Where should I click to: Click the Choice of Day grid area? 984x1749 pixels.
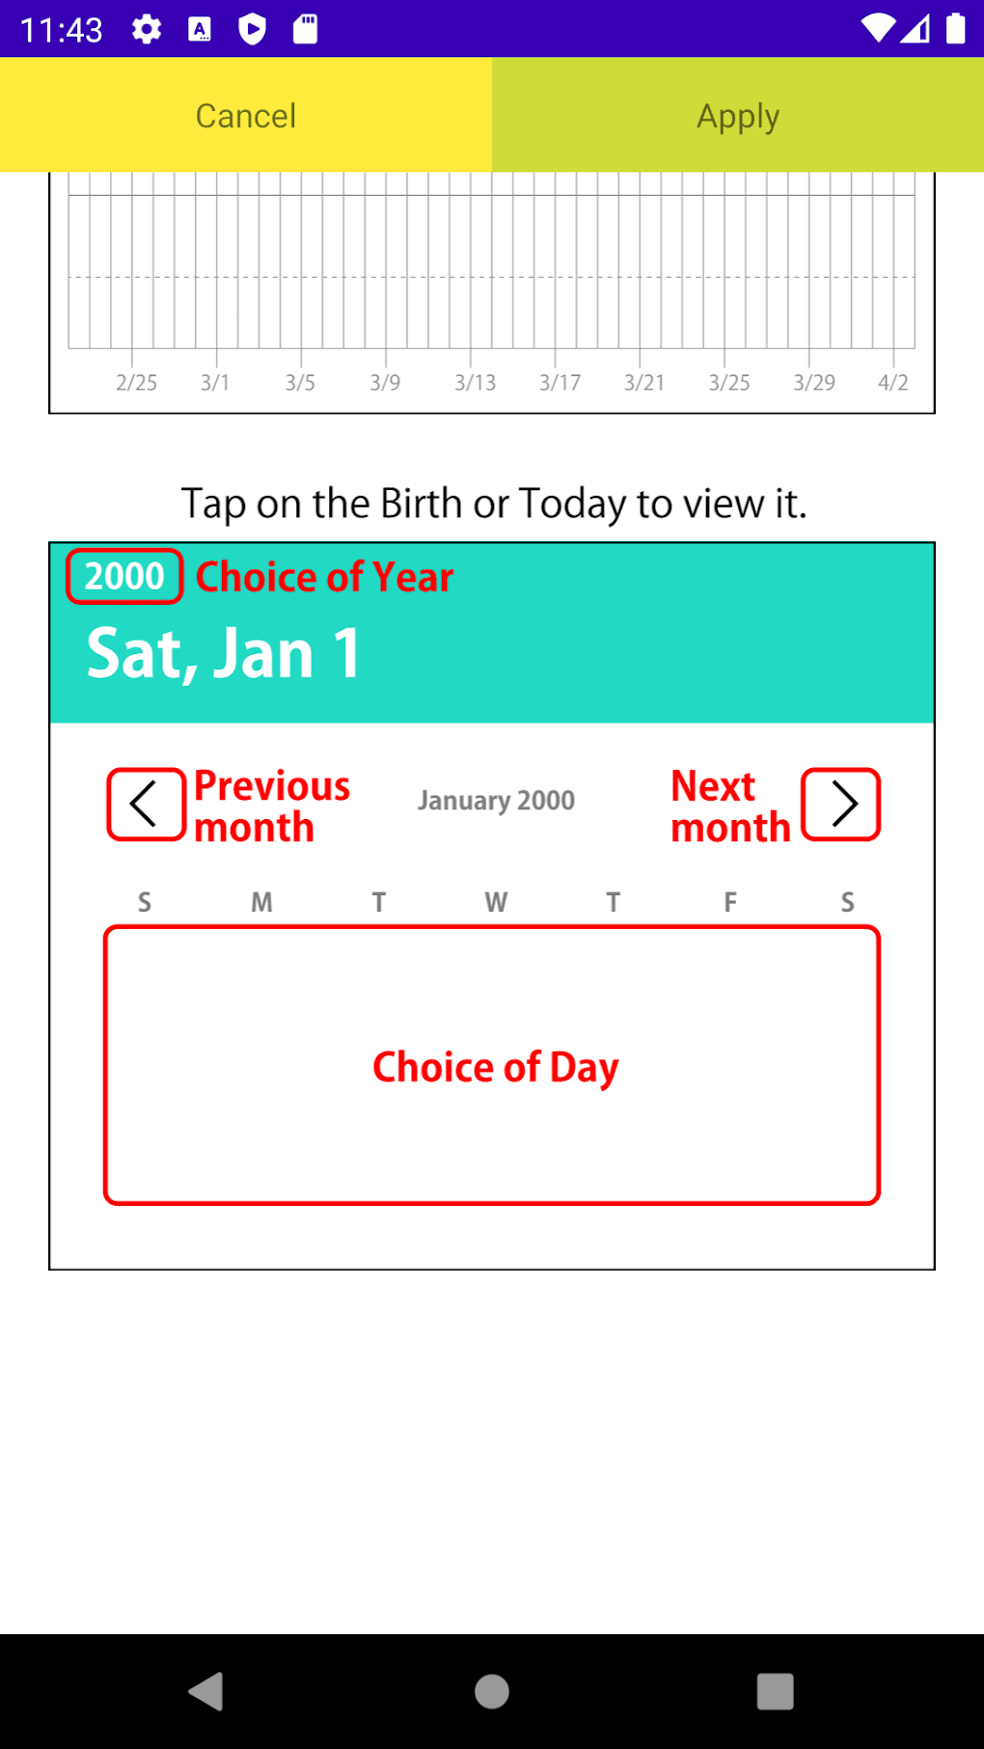click(492, 1066)
